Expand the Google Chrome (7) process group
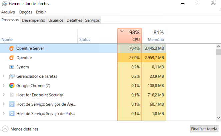This screenshot has height=136, width=221. click(x=4, y=86)
